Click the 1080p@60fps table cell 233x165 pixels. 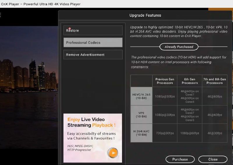[190, 133]
